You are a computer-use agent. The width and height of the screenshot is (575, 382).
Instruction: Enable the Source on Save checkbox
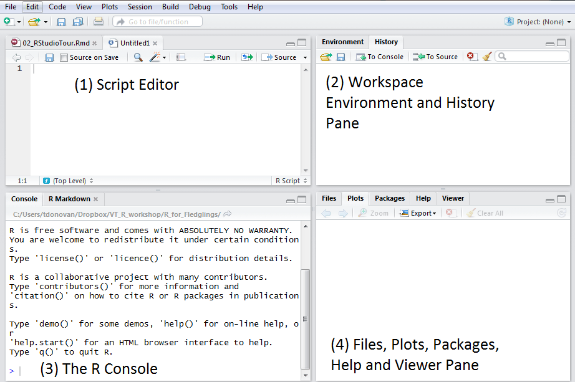tap(63, 57)
